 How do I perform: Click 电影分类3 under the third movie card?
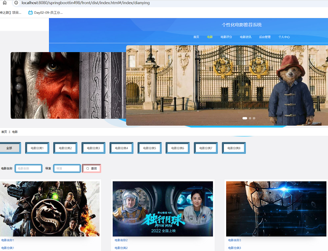pos(235,248)
